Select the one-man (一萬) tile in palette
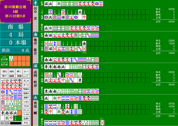Viewport: 178px width, 126px height. tap(3, 82)
